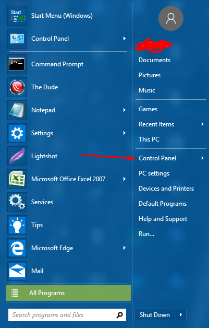The image size is (209, 328).
Task: Click the Lightshot feather icon
Action: click(x=17, y=156)
